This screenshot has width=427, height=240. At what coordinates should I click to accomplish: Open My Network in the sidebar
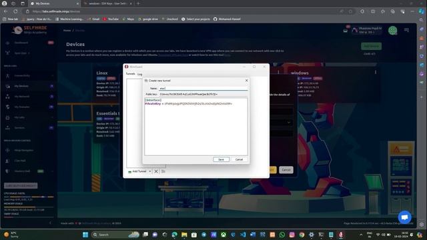22,96
